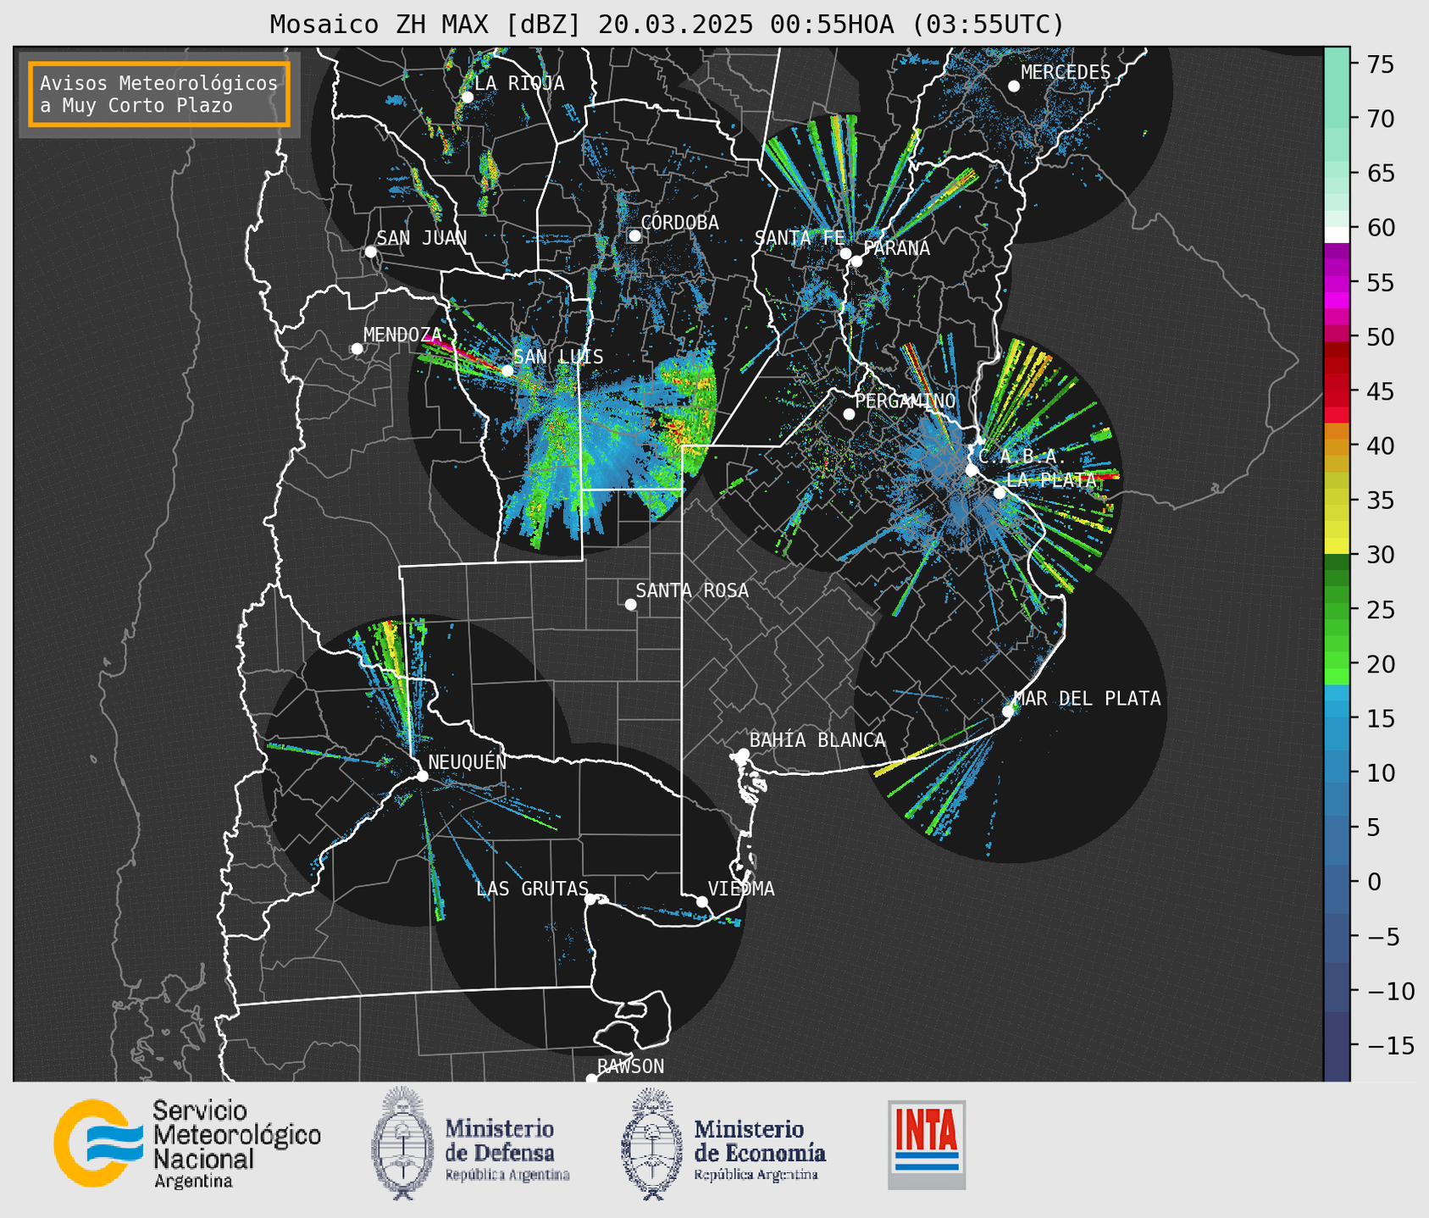Select the CÓRDOBA city marker
The width and height of the screenshot is (1429, 1218).
634,235
